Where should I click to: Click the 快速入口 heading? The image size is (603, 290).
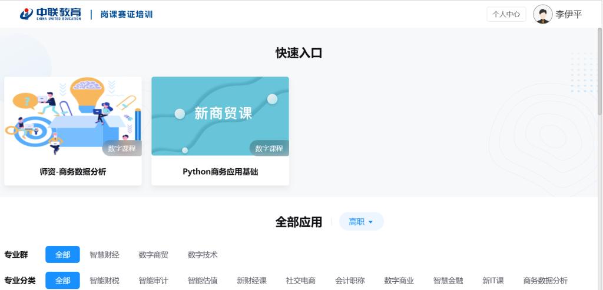[x=299, y=53]
